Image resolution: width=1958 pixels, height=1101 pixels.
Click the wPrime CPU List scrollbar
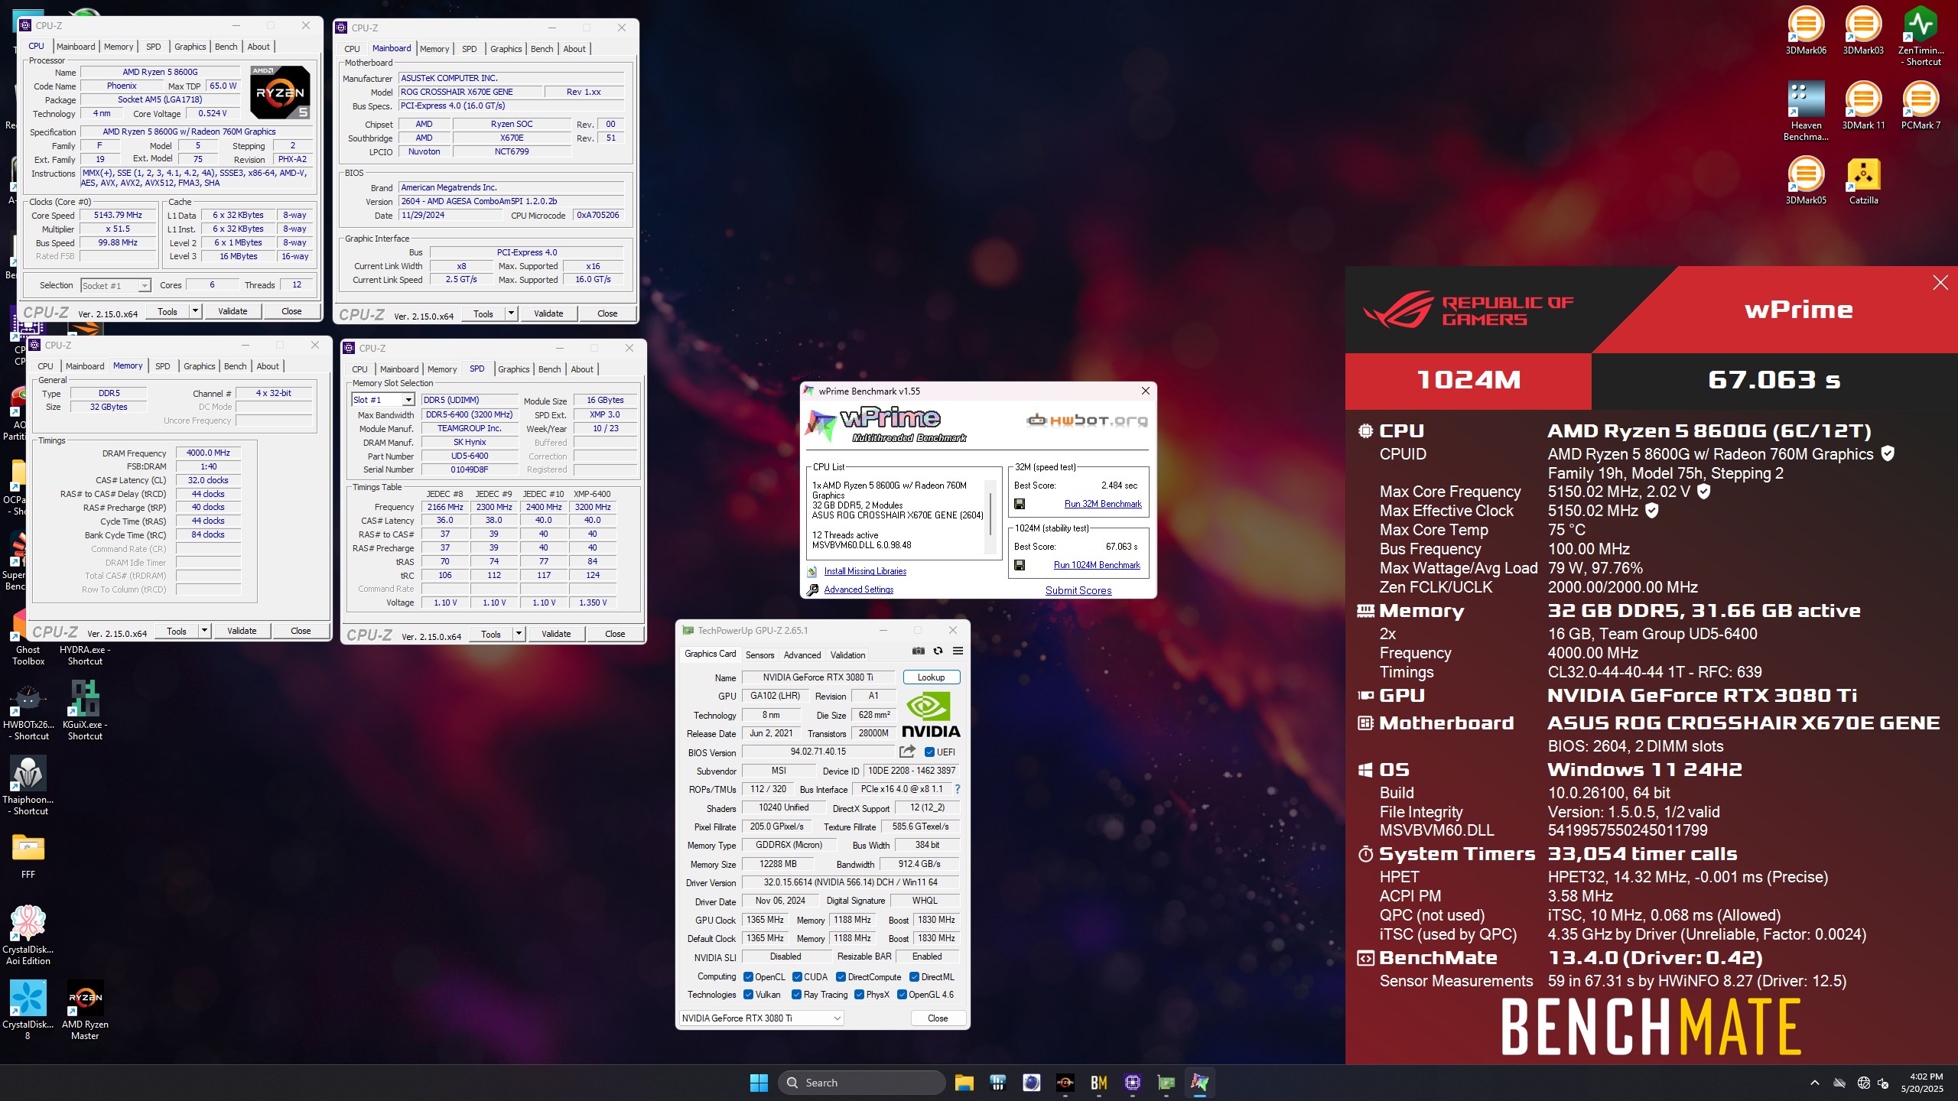point(991,516)
